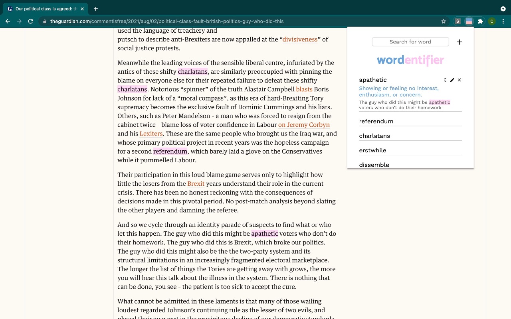Click the Lexiters hyperlink
This screenshot has height=319, width=511.
click(151, 134)
